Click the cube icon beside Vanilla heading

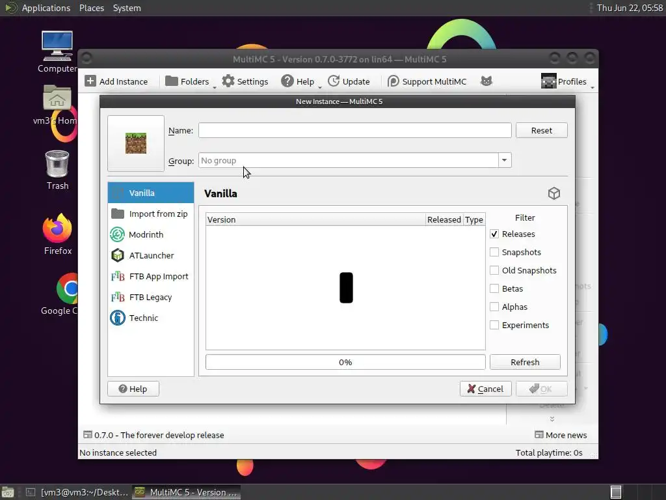554,193
